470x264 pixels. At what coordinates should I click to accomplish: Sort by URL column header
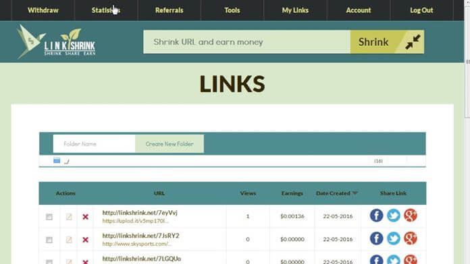click(159, 193)
